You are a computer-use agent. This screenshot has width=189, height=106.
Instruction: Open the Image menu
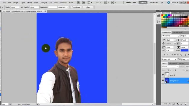coord(16,3)
